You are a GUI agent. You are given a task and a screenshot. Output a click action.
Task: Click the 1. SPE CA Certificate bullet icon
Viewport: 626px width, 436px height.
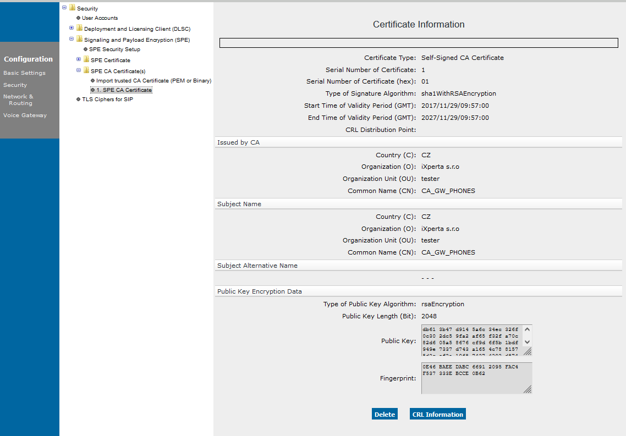point(92,90)
